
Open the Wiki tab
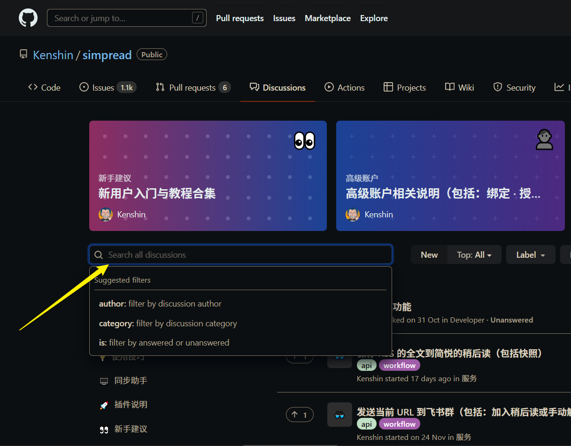coord(460,87)
